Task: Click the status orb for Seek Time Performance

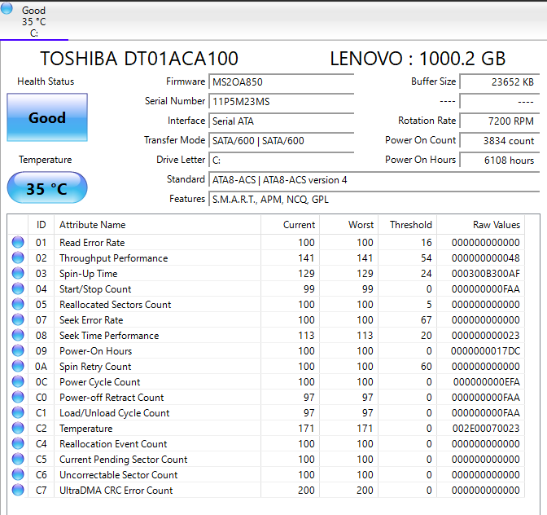Action: point(18,335)
